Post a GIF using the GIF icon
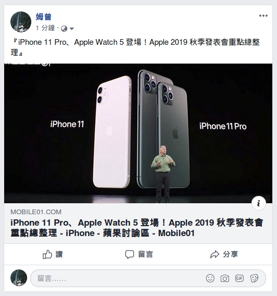Image resolution: width=277 pixels, height=296 pixels. 239,278
